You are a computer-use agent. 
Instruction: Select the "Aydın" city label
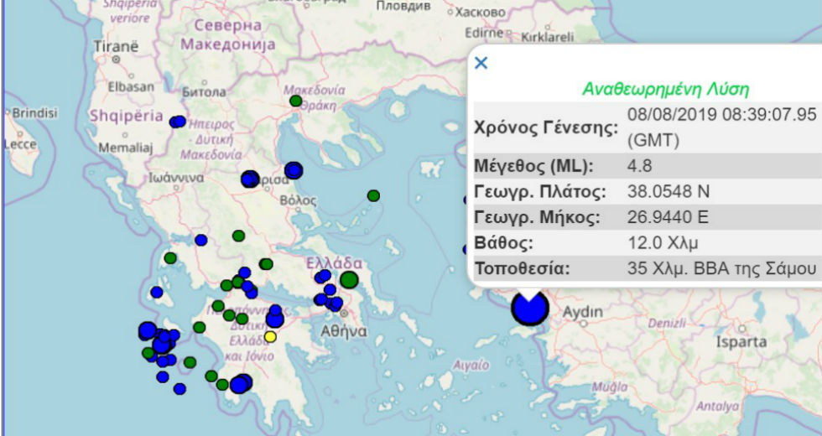click(582, 313)
